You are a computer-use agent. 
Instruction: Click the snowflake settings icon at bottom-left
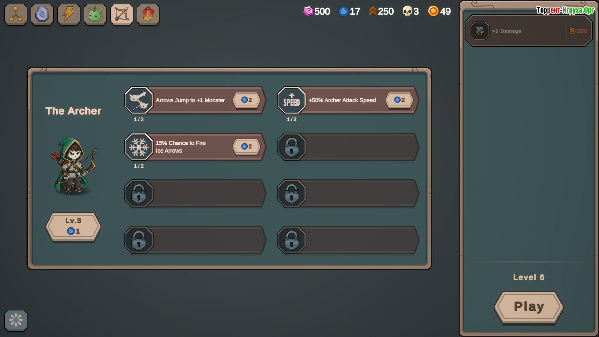(16, 320)
